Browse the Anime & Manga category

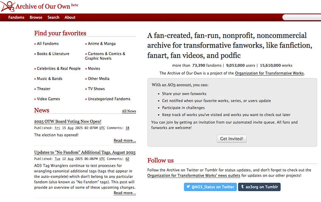[101, 44]
